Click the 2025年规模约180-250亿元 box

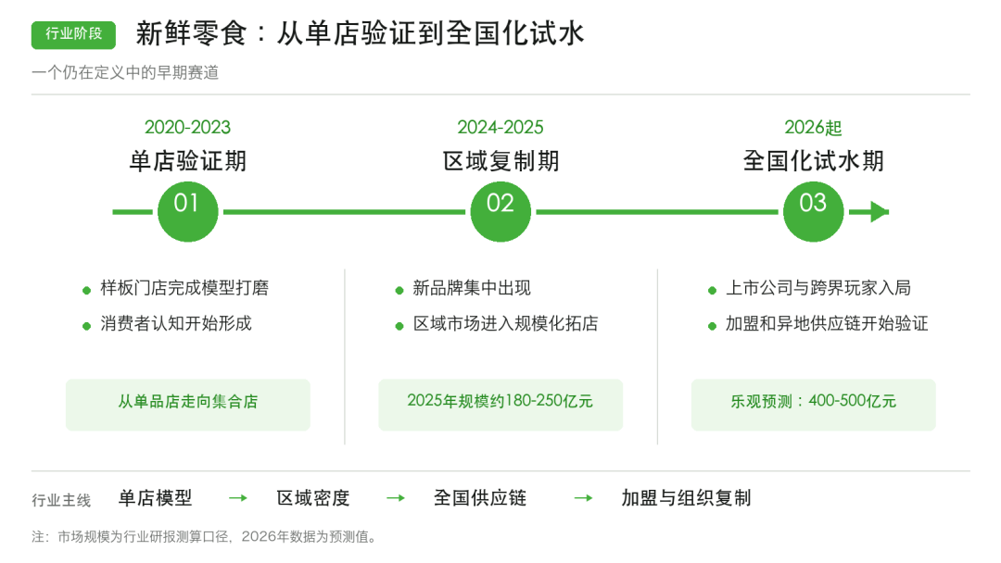pos(500,405)
